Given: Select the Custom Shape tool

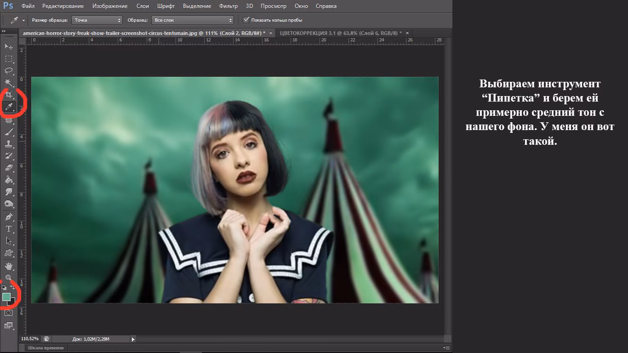Looking at the screenshot, I should [9, 253].
